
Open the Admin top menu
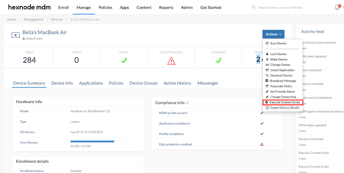pos(187,7)
